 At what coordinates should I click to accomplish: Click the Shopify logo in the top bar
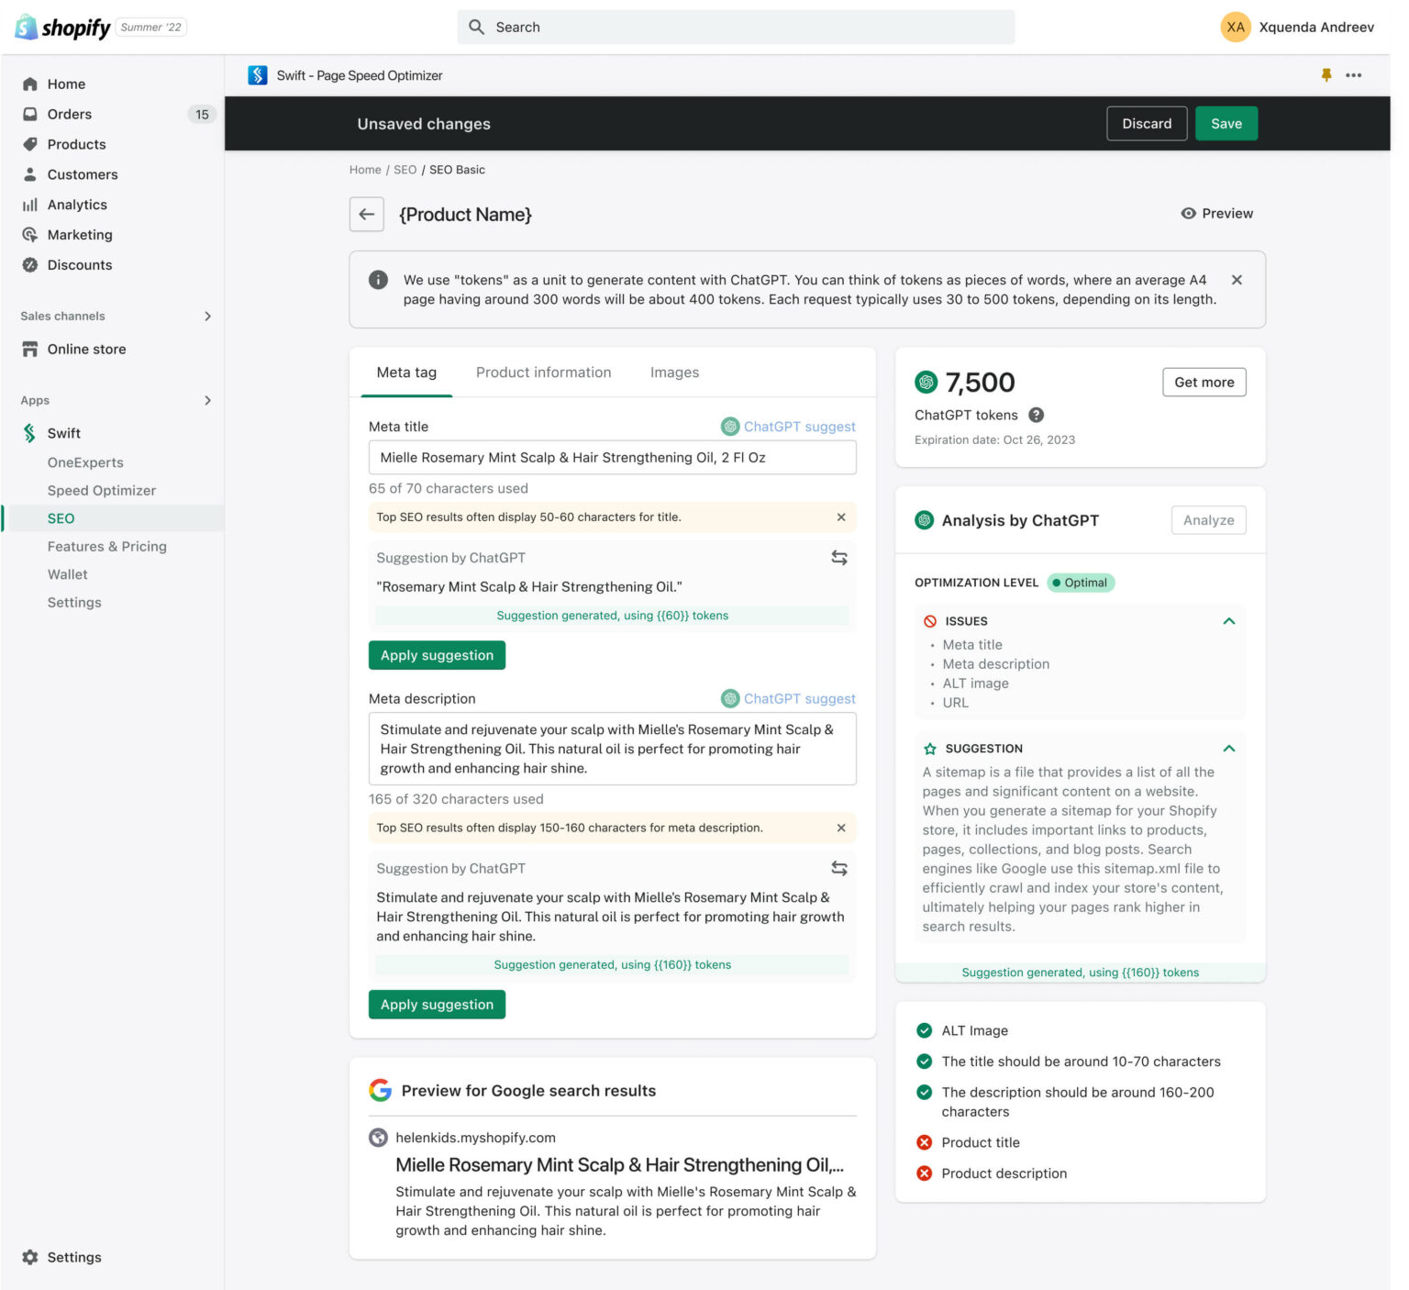[x=25, y=27]
